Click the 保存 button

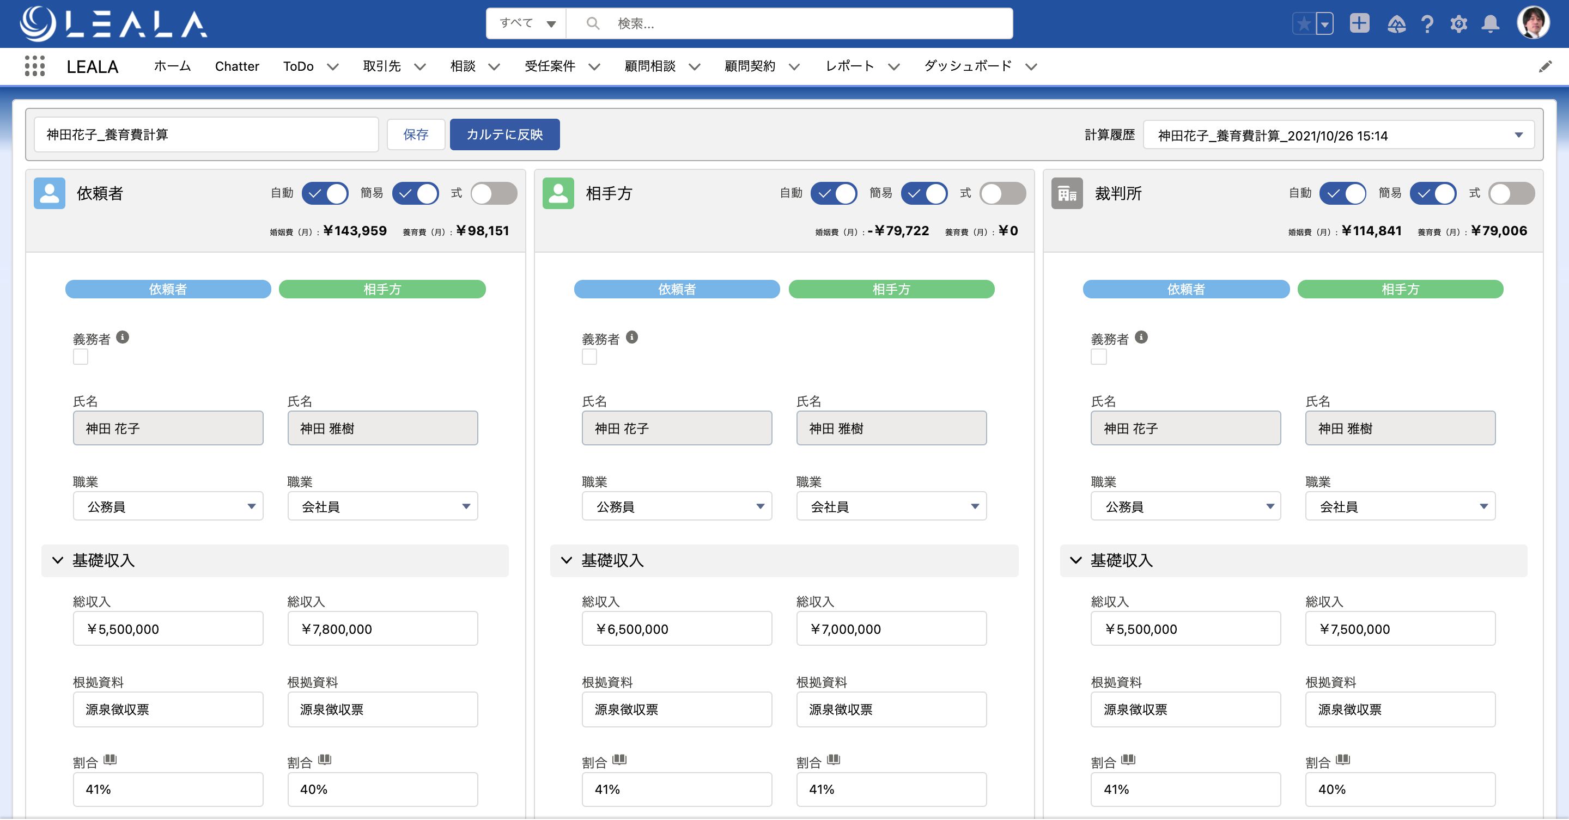click(415, 134)
